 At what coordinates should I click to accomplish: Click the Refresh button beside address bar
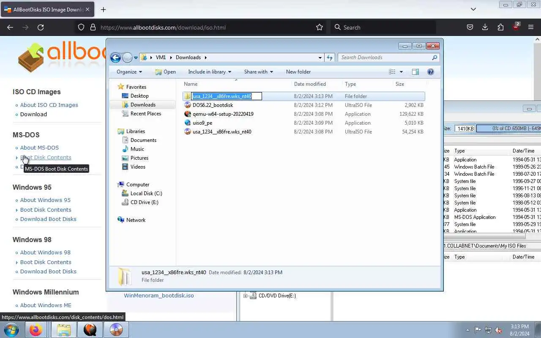330,57
